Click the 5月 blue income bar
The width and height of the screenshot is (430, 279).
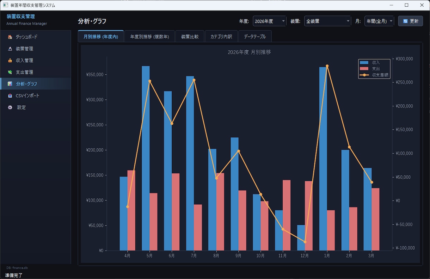146,158
